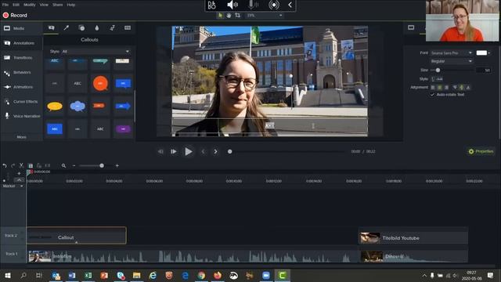Click the Redo icon on timeline toolbar
The height and width of the screenshot is (282, 501).
[x=13, y=165]
